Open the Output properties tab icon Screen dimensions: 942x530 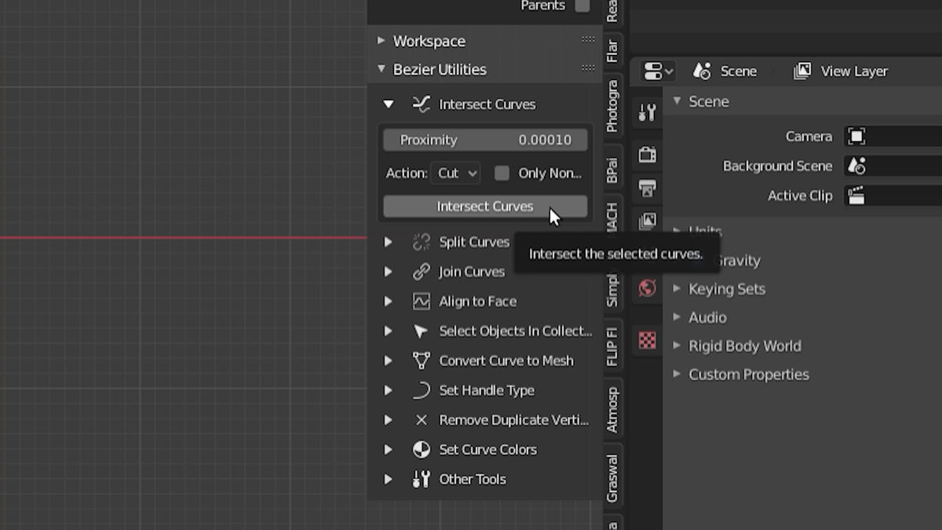click(647, 188)
